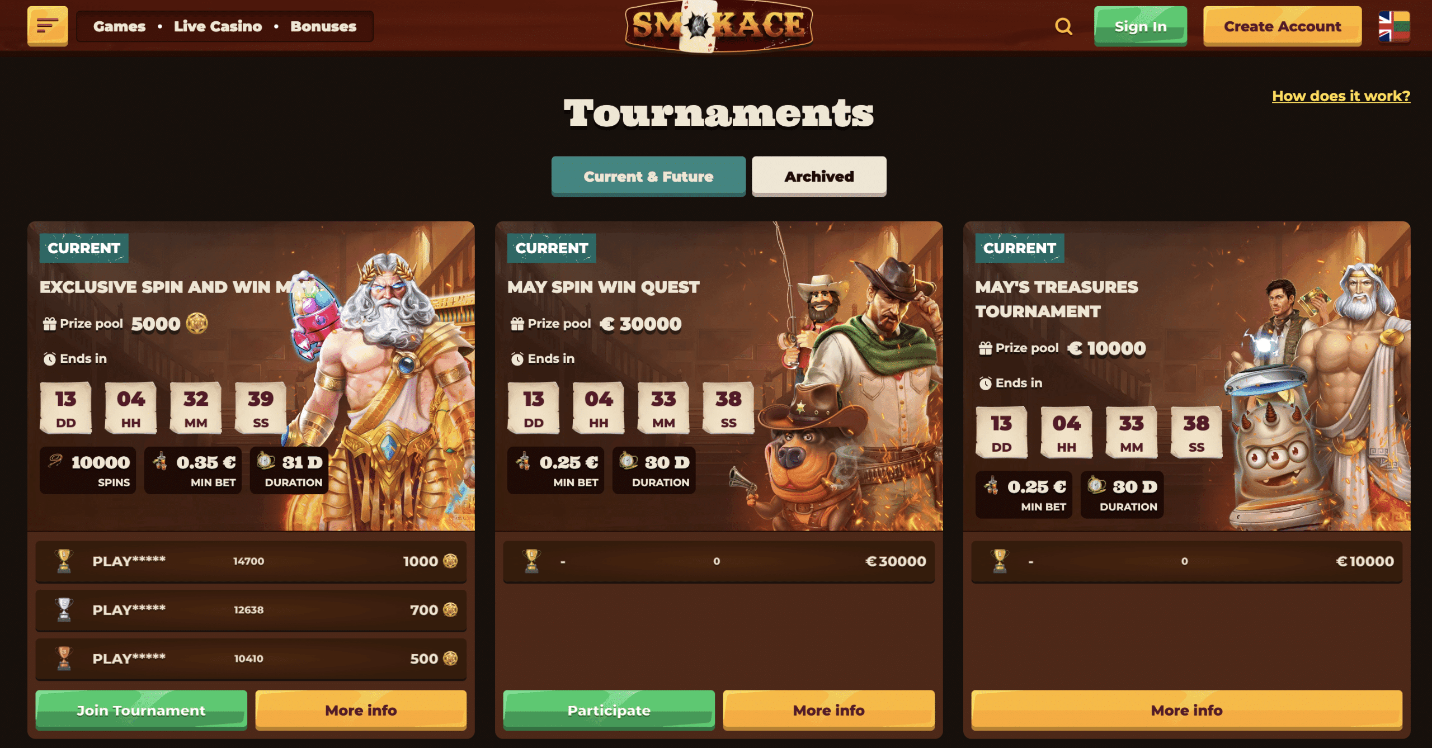Click the search magnifier icon
Image resolution: width=1432 pixels, height=748 pixels.
(x=1063, y=26)
